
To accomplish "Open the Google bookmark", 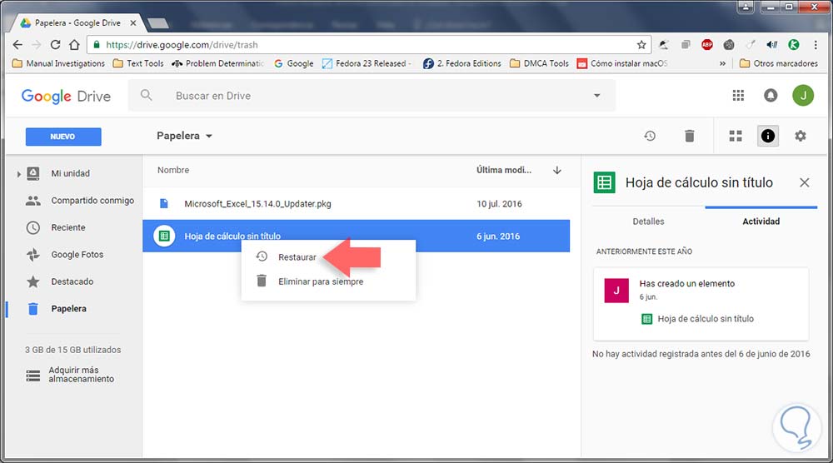I will (x=294, y=63).
